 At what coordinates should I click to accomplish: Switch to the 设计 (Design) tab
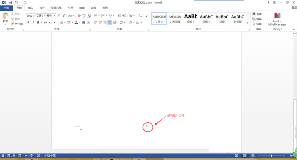(x=42, y=8)
